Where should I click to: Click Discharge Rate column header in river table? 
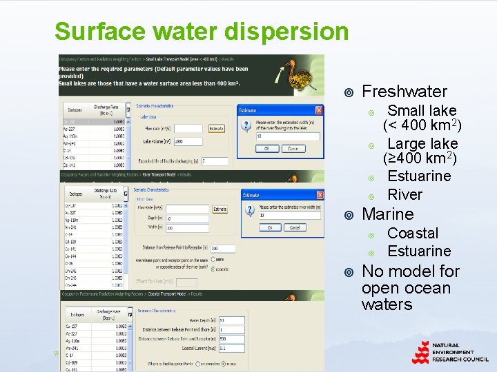(x=106, y=194)
